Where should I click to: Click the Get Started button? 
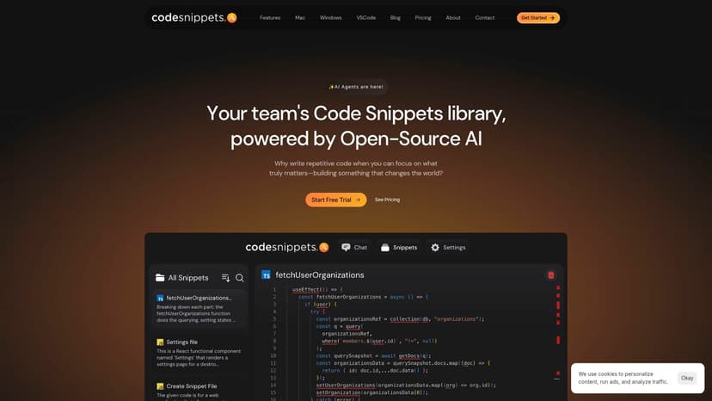pos(538,18)
